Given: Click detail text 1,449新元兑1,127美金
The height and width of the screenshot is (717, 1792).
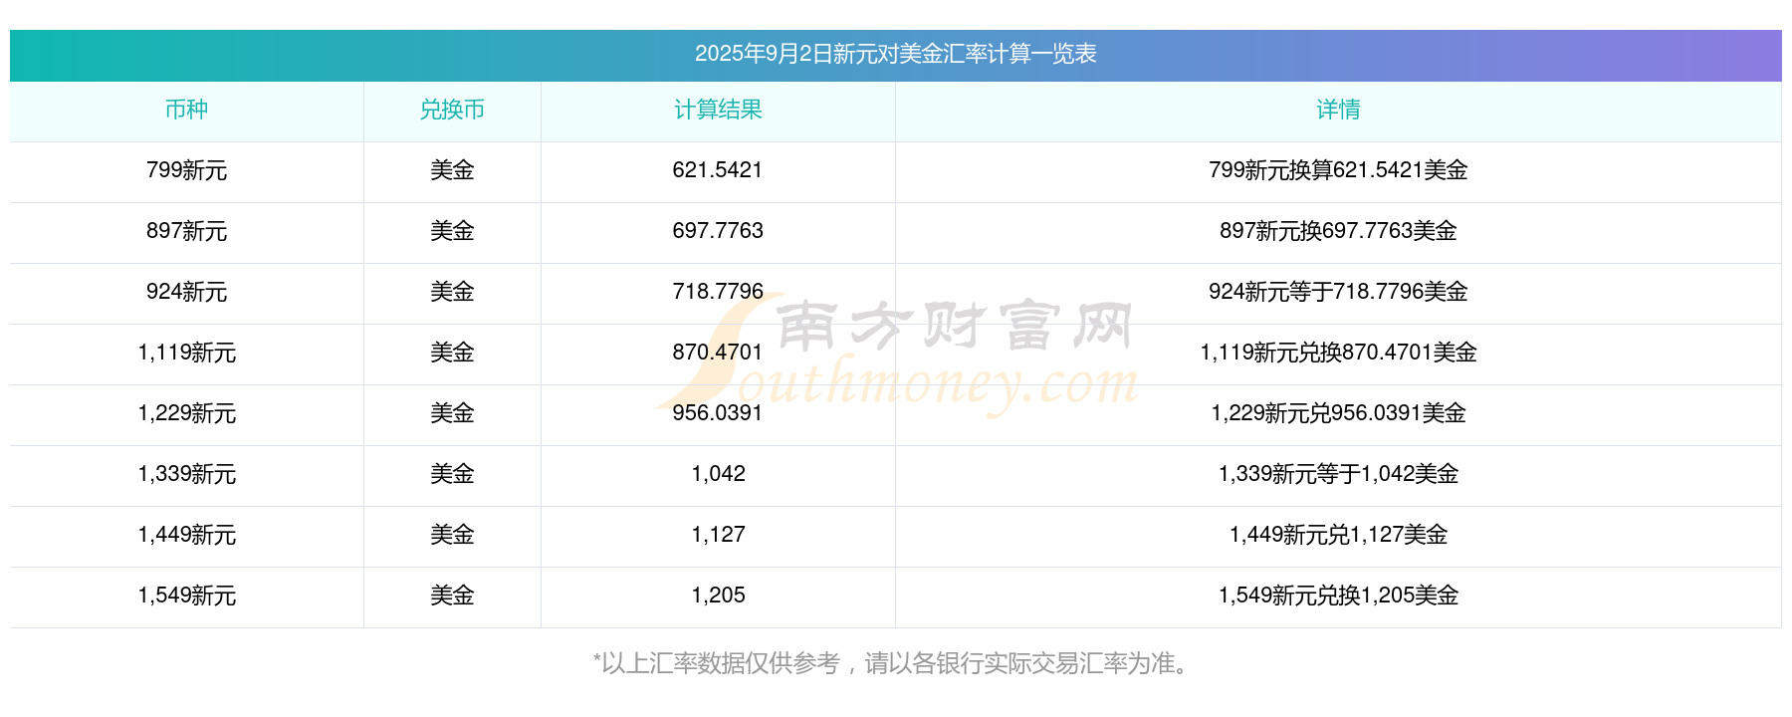Looking at the screenshot, I should point(1338,535).
